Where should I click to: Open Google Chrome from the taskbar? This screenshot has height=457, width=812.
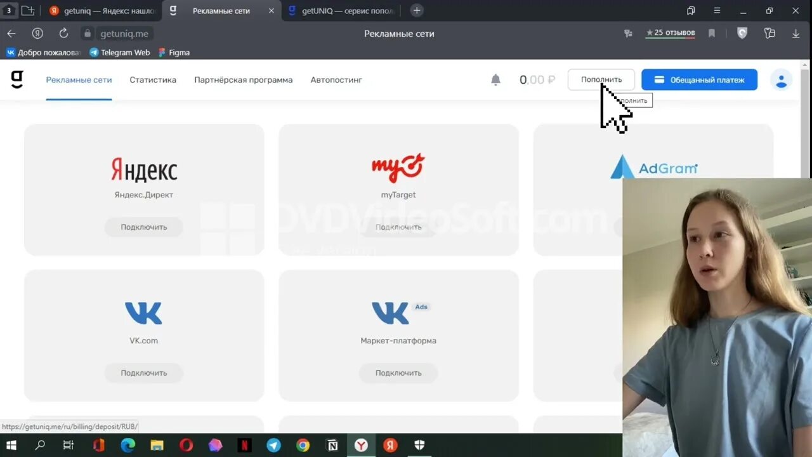(x=303, y=446)
